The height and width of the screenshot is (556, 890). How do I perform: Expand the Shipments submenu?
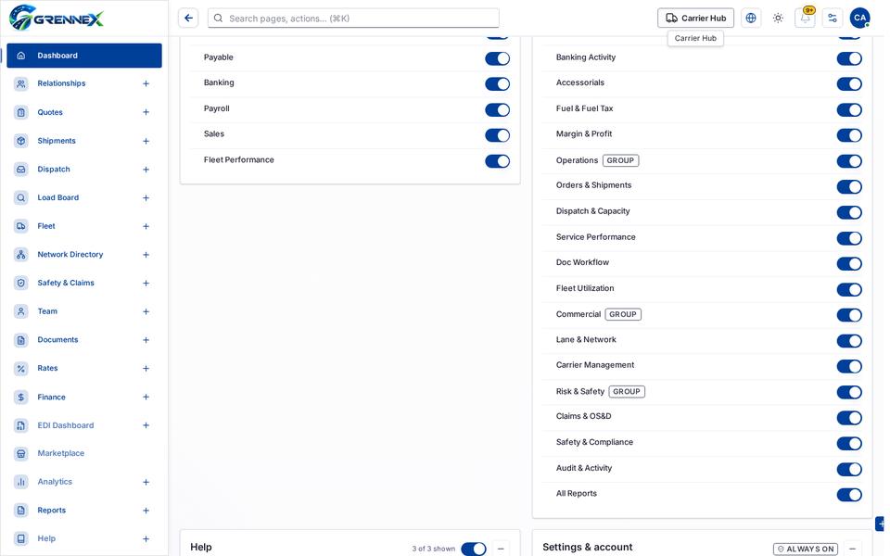point(146,141)
